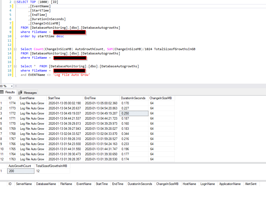Image resolution: width=266 pixels, height=200 pixels.
Task: Collapse the Select * FROM query block
Action: point(15,66)
